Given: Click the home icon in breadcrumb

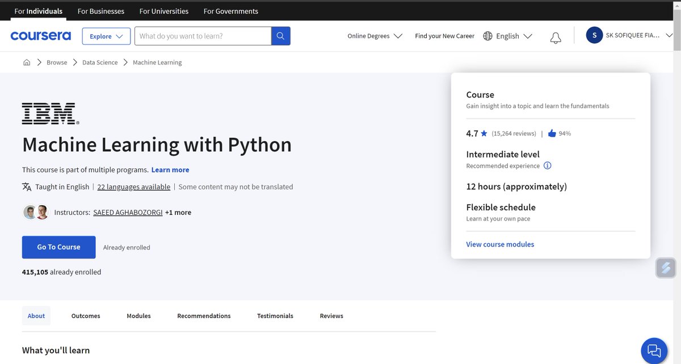Looking at the screenshot, I should point(27,62).
